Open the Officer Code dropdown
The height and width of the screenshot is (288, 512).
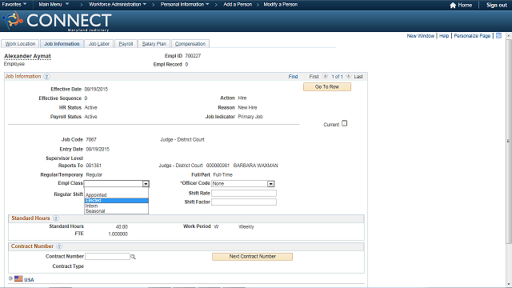click(x=271, y=184)
